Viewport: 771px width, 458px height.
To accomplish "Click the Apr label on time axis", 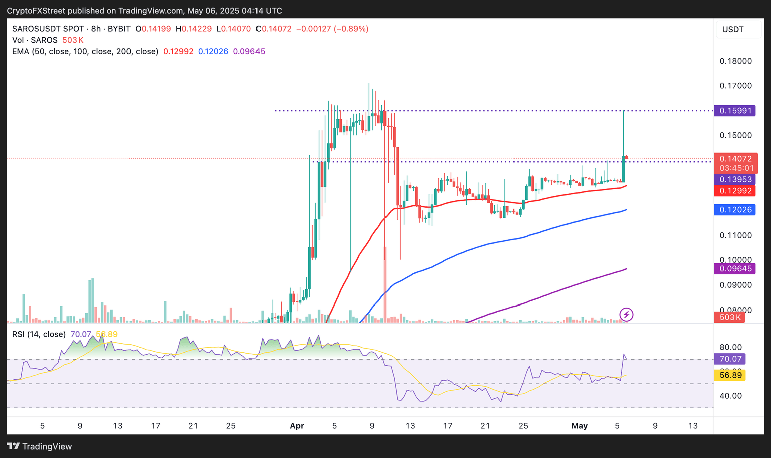I will point(297,426).
